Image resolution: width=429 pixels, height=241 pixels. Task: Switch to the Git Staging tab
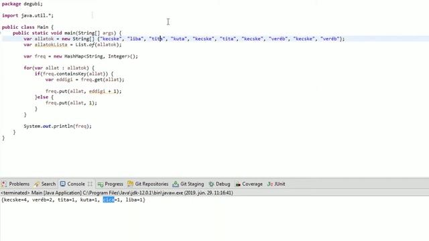click(x=188, y=184)
